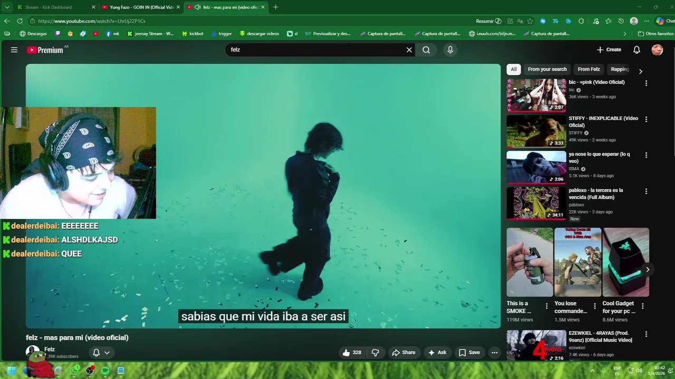Open WhatsApp from the taskbar
This screenshot has width=675, height=379.
[74, 371]
